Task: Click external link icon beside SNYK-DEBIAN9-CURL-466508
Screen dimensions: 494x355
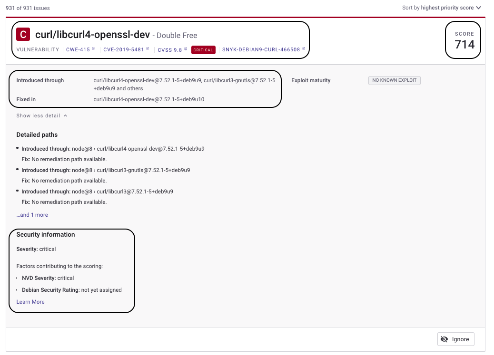Action: (304, 49)
